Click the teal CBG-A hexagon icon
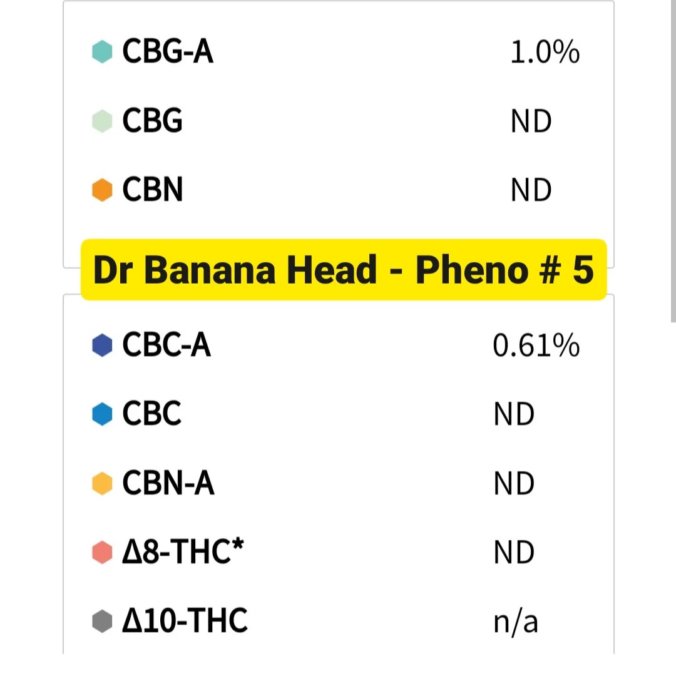 point(102,51)
